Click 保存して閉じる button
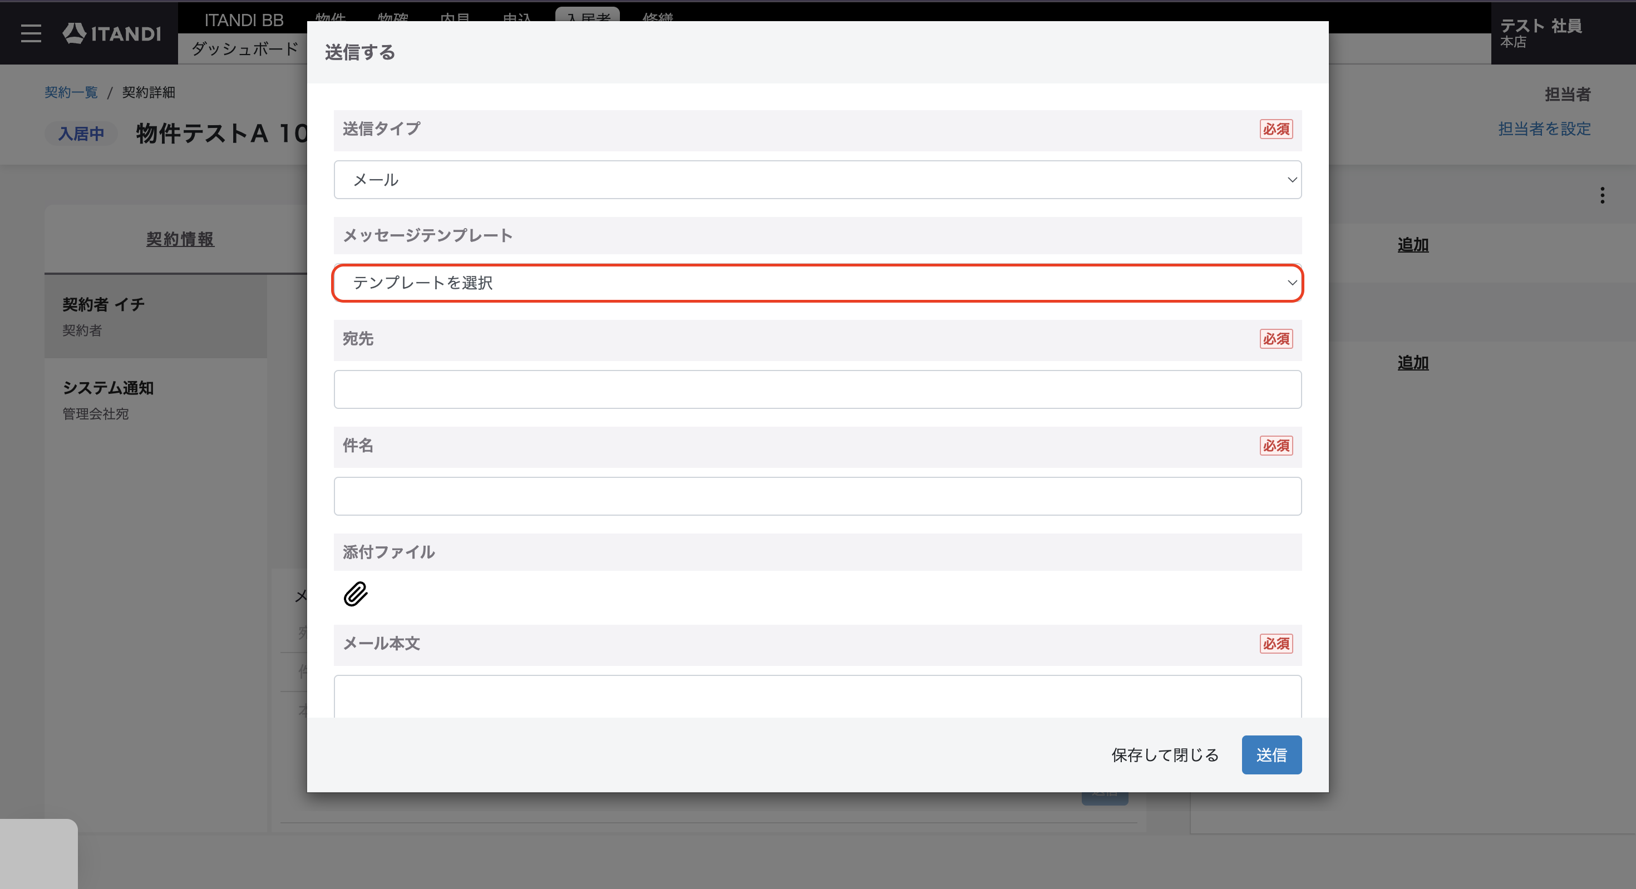This screenshot has width=1636, height=889. pyautogui.click(x=1165, y=754)
